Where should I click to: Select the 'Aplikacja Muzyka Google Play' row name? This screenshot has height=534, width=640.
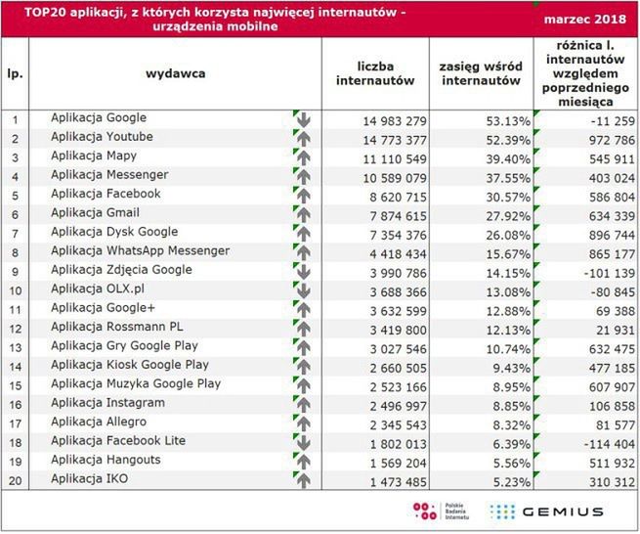136,384
